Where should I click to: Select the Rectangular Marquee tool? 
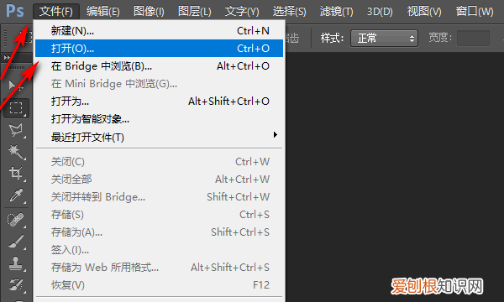[16, 108]
